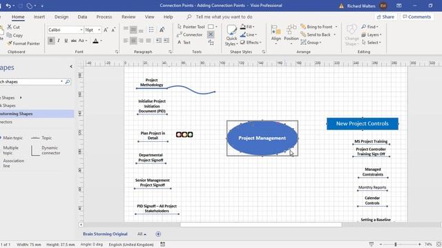Open the Comments pane button

(x=417, y=17)
